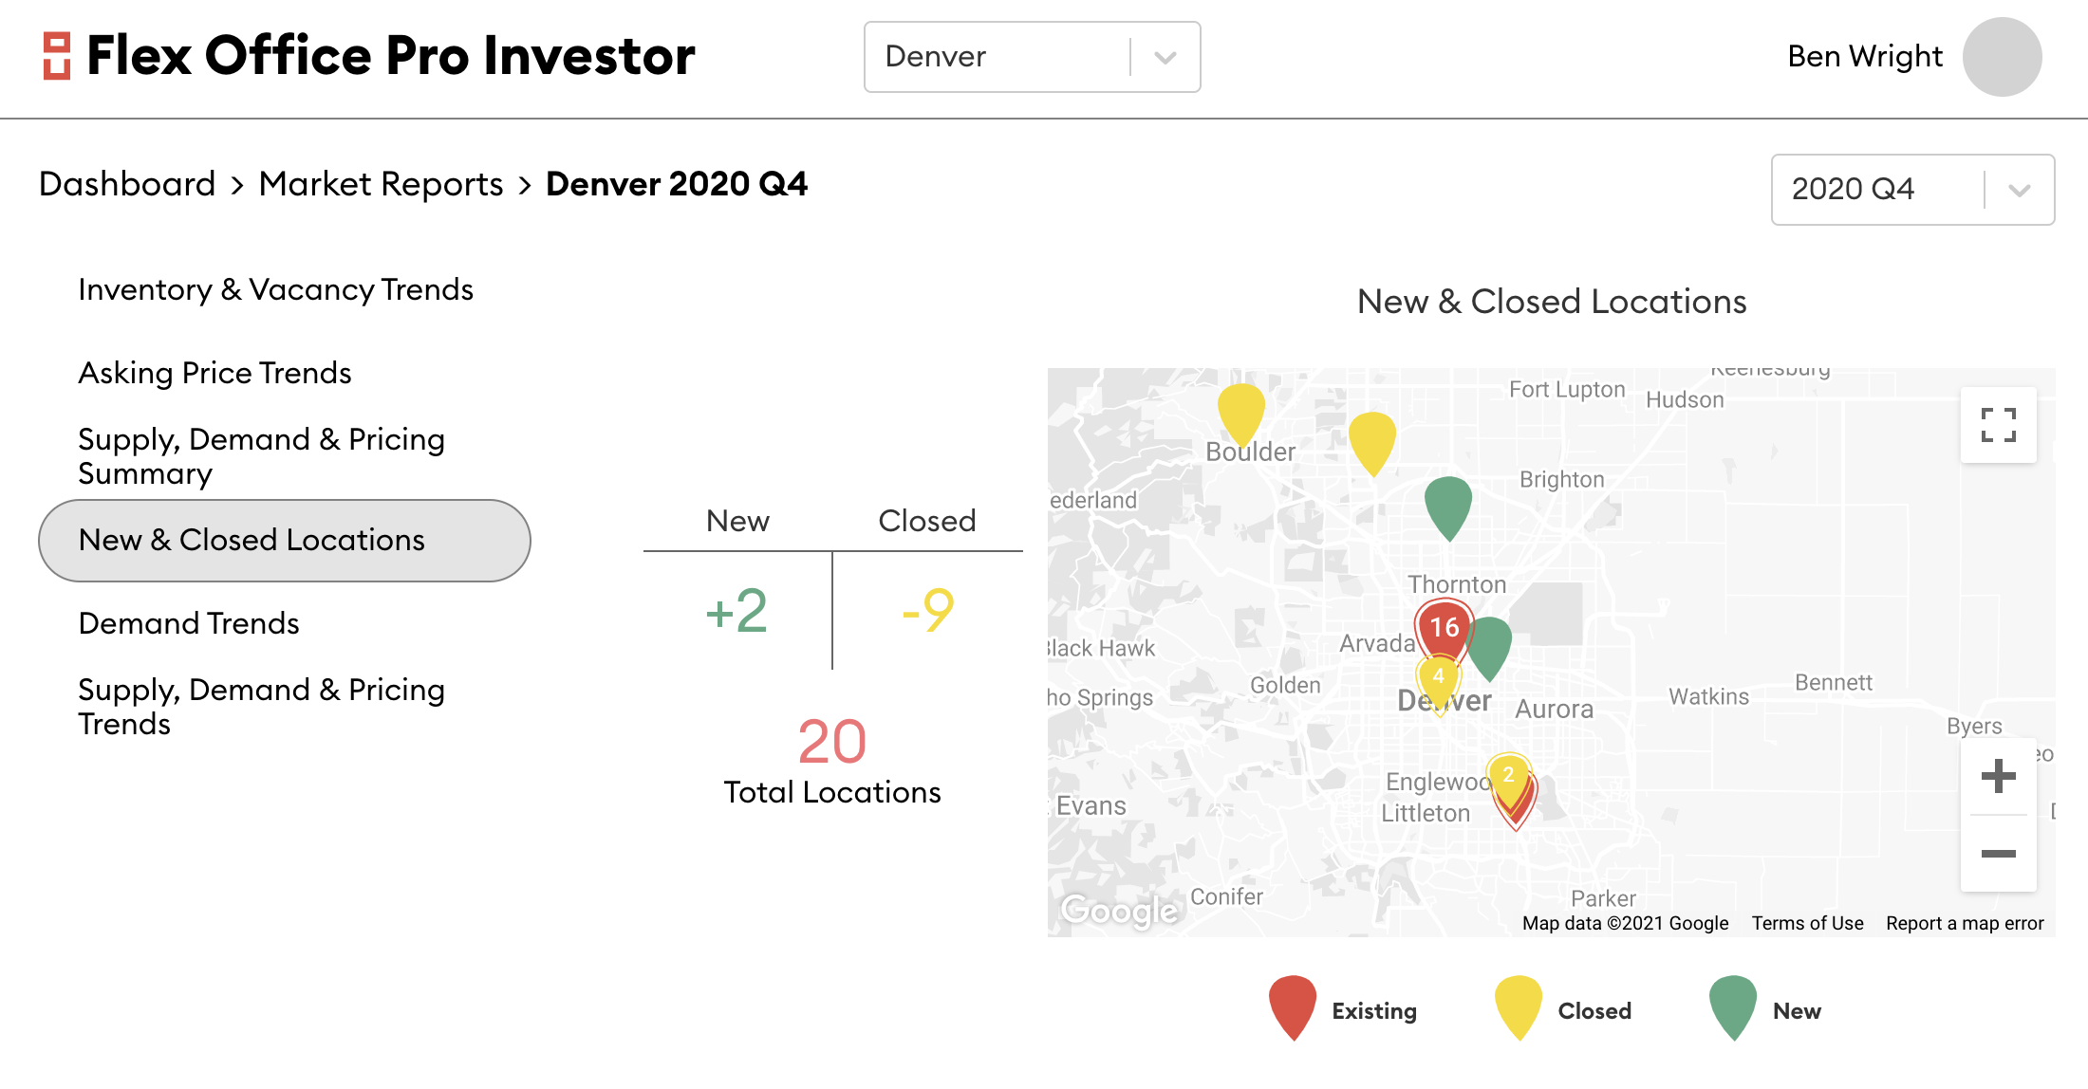Go back to Market Reports breadcrumb
The width and height of the screenshot is (2088, 1089).
381,184
